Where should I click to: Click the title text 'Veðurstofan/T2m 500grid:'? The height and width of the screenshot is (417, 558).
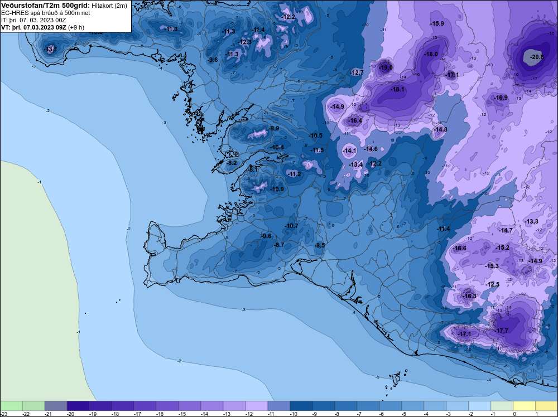46,6
